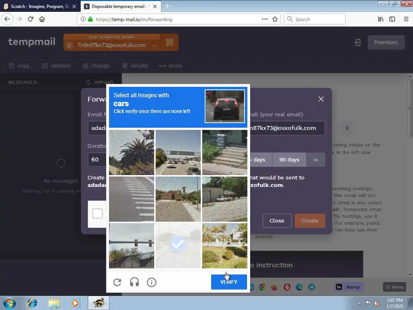Click the muted volume tray icon
Image resolution: width=413 pixels, height=310 pixels.
[x=377, y=304]
